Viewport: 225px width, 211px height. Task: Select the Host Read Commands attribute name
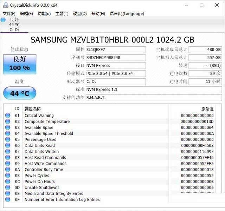tap(45, 158)
